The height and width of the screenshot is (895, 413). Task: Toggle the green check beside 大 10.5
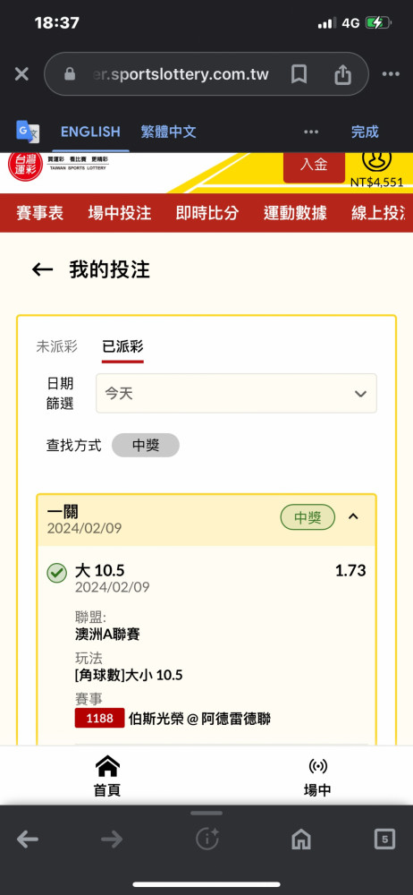coord(56,573)
